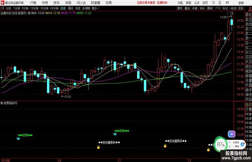252x162 pixels.
Task: Click the first 短线搓黑码 signal label
Action: 109,142
